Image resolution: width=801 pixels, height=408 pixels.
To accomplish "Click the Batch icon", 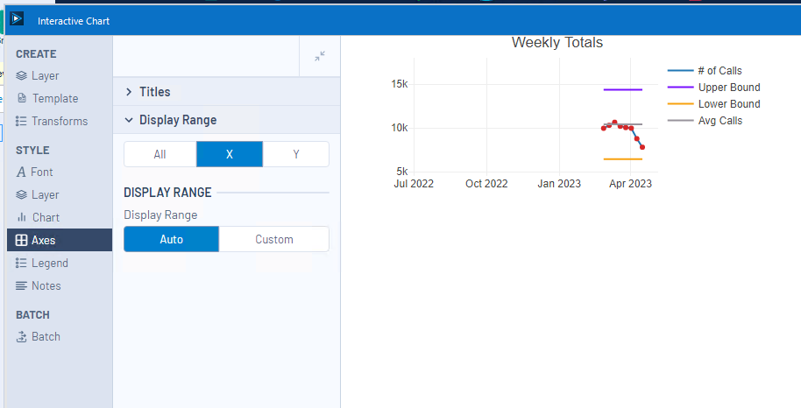I will (x=21, y=336).
